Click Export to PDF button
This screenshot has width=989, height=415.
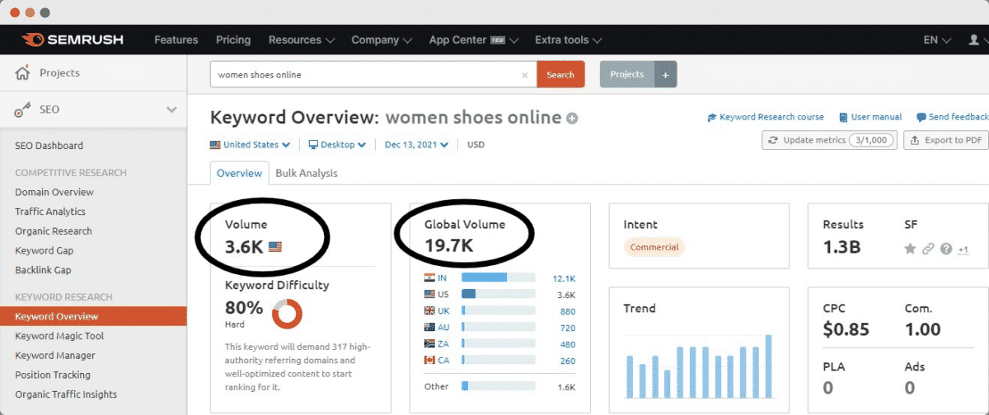(x=945, y=140)
